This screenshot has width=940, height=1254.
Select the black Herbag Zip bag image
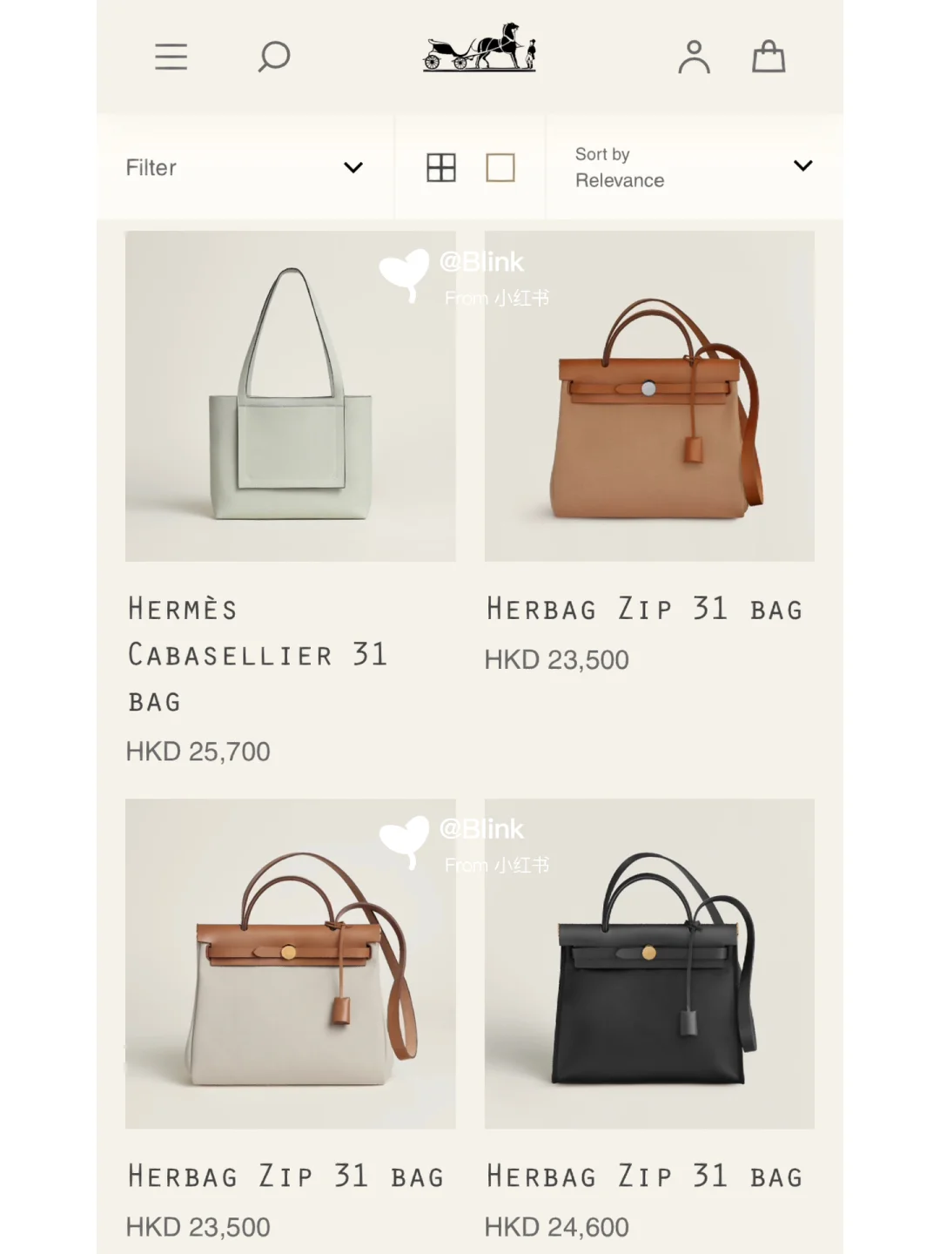649,964
